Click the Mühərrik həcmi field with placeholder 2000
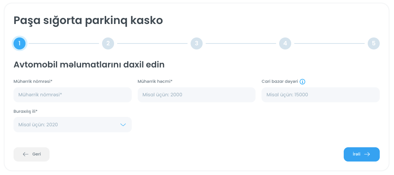The height and width of the screenshot is (175, 394). pyautogui.click(x=196, y=95)
